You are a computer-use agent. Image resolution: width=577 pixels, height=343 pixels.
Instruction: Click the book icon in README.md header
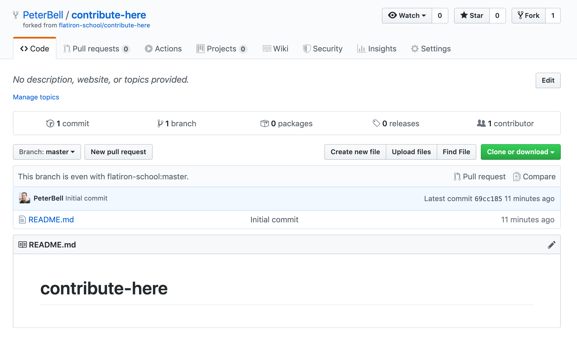(x=22, y=245)
